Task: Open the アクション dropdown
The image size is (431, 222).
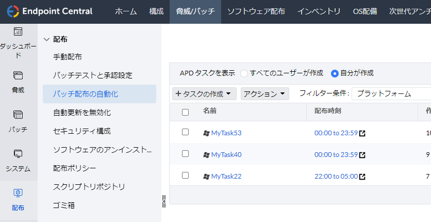Action: [x=265, y=93]
